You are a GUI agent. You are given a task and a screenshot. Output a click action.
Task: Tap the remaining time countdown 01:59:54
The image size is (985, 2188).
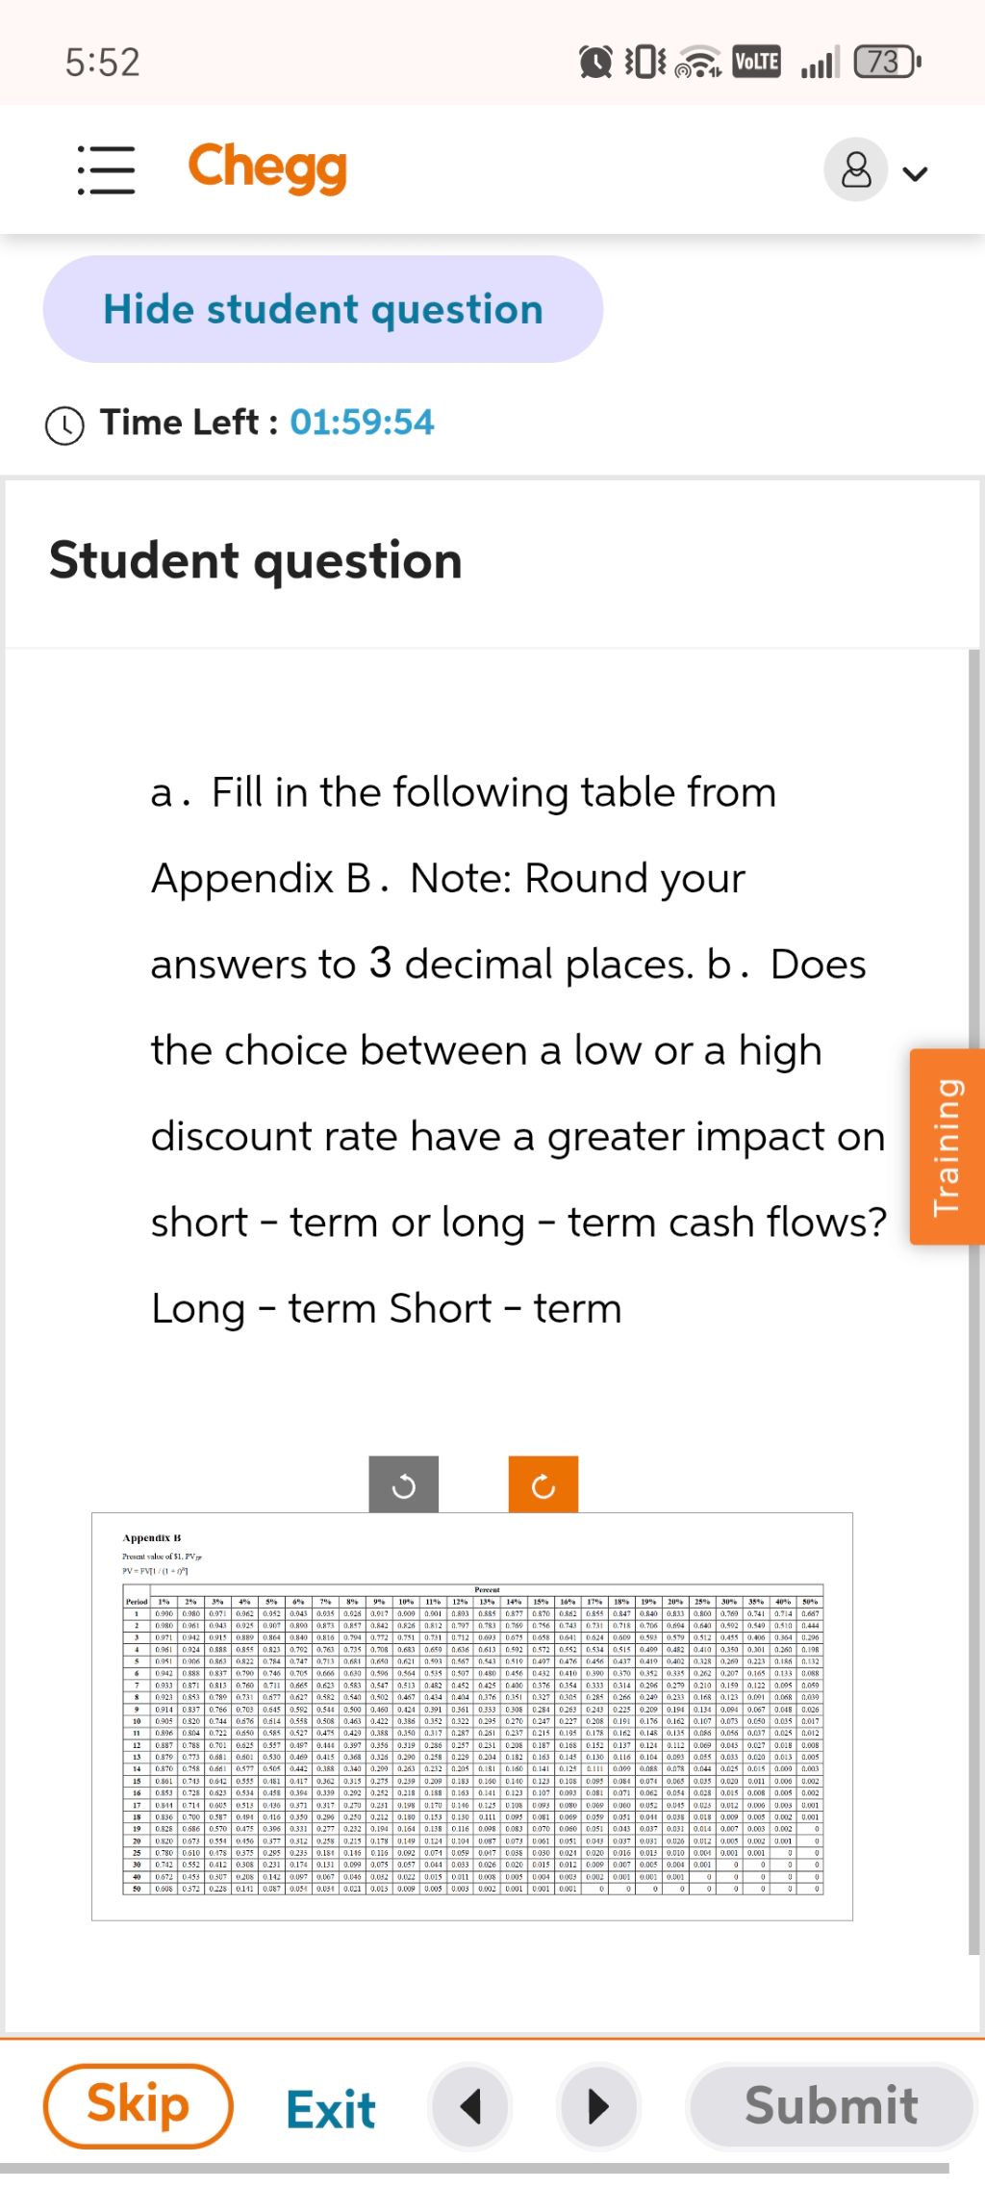[x=363, y=423]
